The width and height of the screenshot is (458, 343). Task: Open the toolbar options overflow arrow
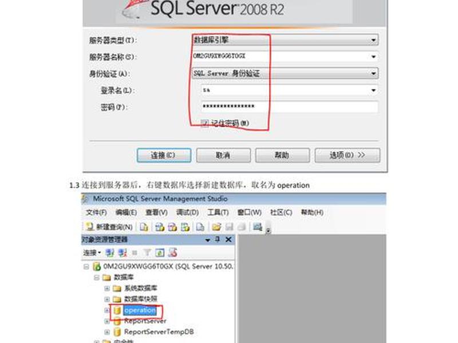[268, 230]
